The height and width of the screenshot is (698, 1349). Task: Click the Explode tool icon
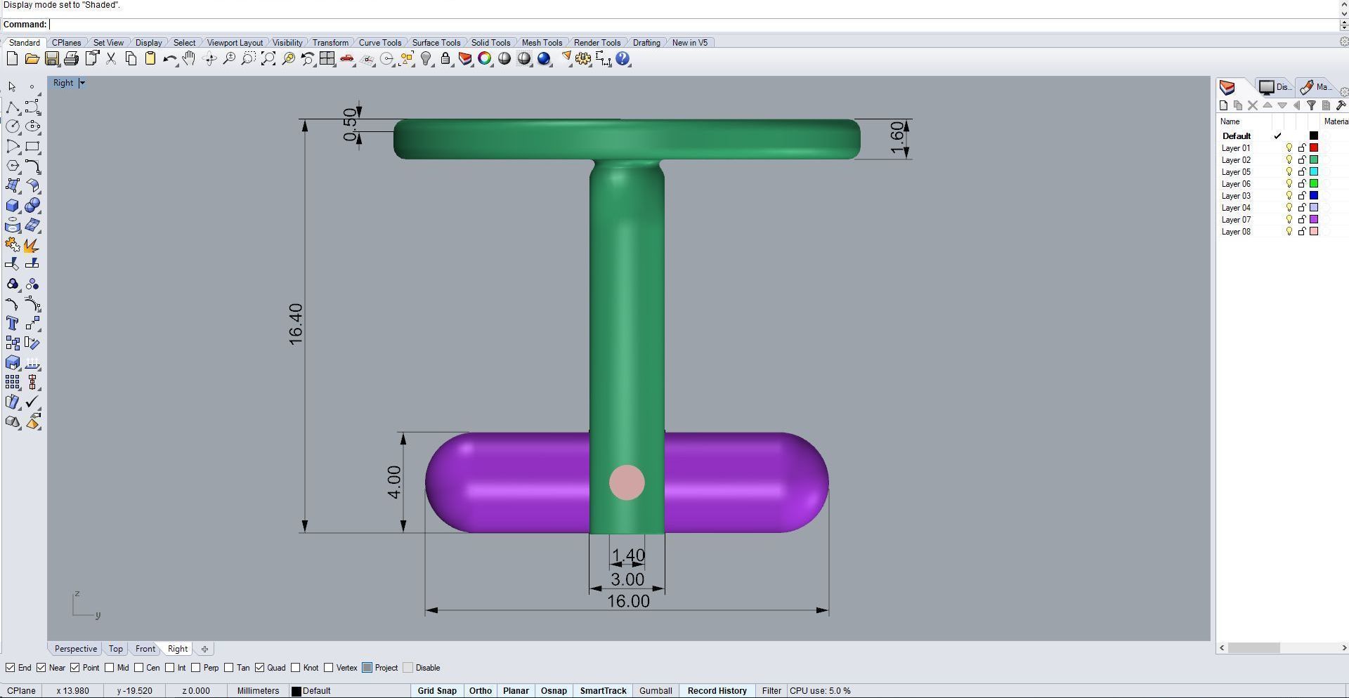tap(32, 245)
